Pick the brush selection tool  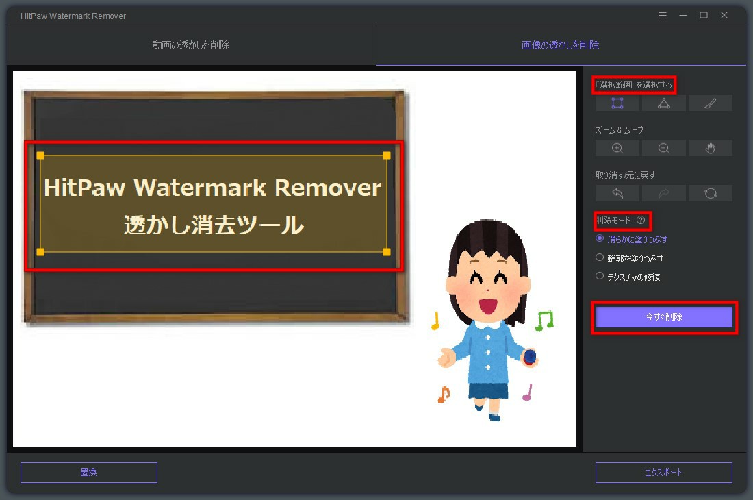point(711,103)
